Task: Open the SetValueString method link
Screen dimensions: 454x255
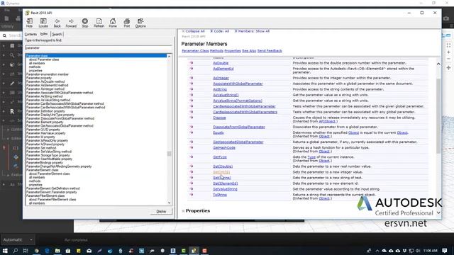Action: click(x=226, y=189)
